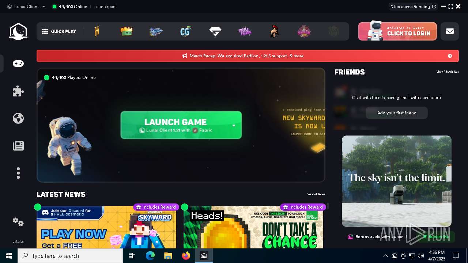View Friends List link

point(447,72)
